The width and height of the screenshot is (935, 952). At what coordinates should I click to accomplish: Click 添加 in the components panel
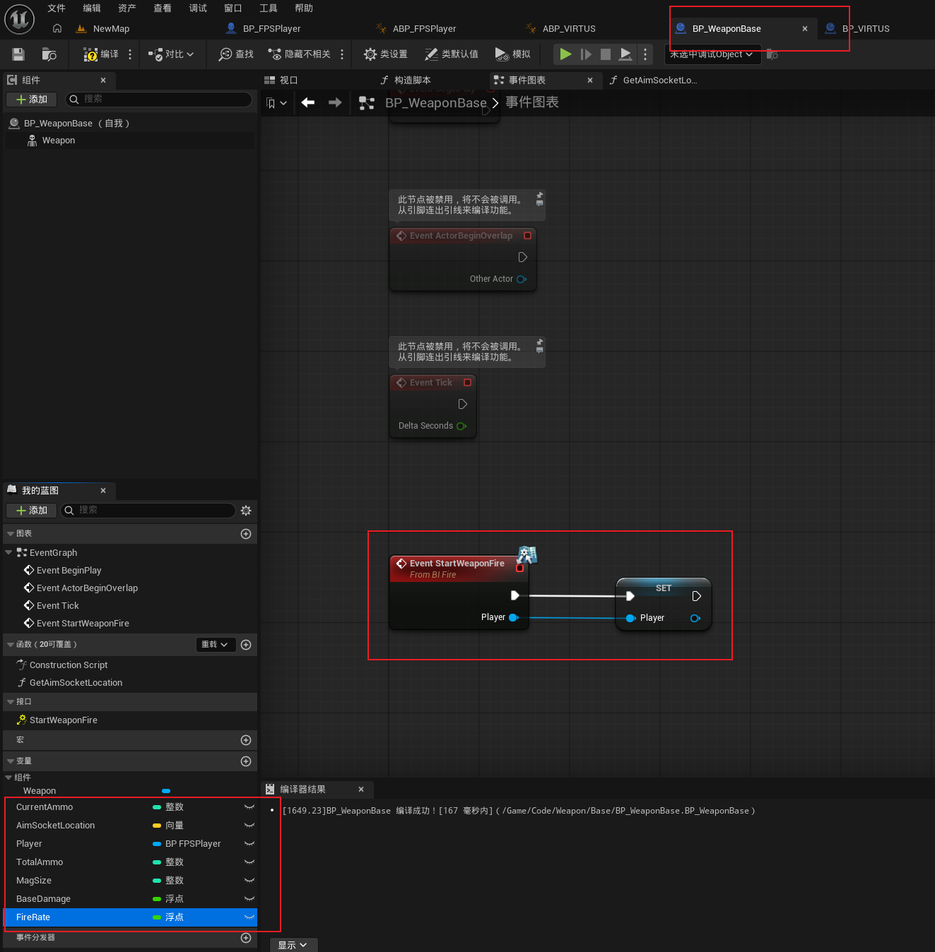32,100
